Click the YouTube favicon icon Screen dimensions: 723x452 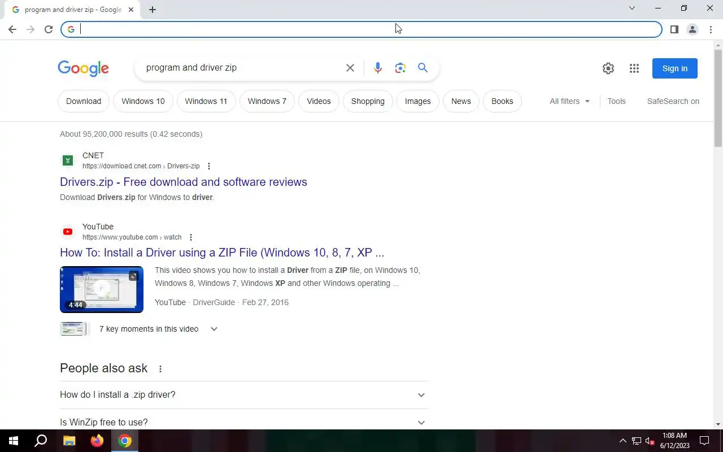[x=68, y=232]
